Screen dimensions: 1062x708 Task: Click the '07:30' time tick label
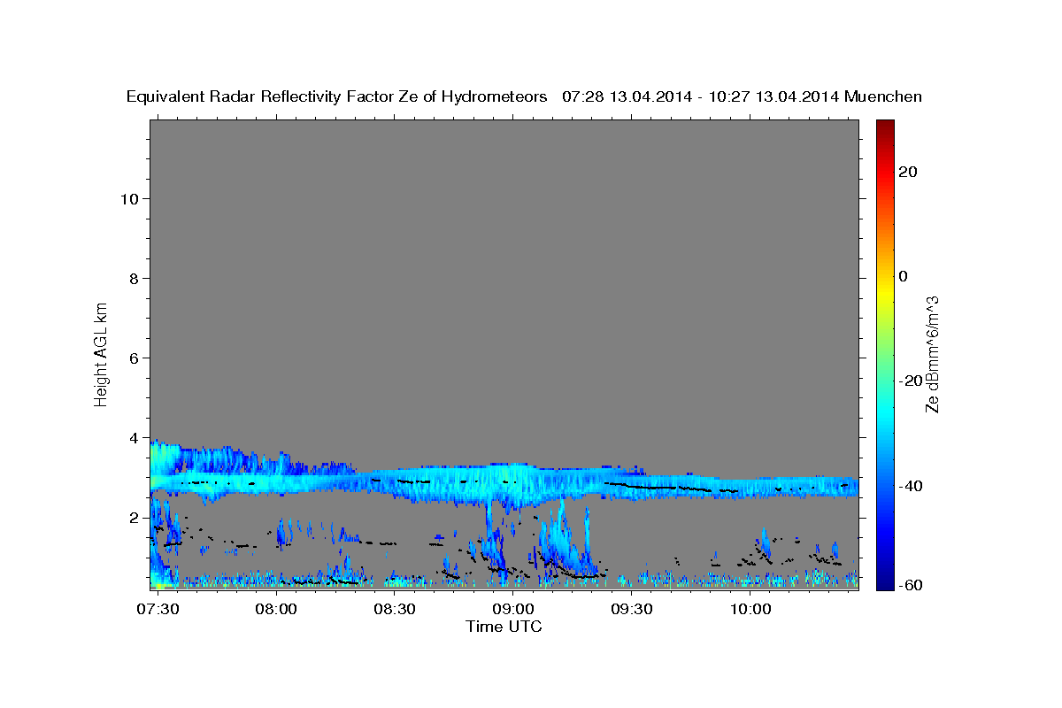(158, 610)
